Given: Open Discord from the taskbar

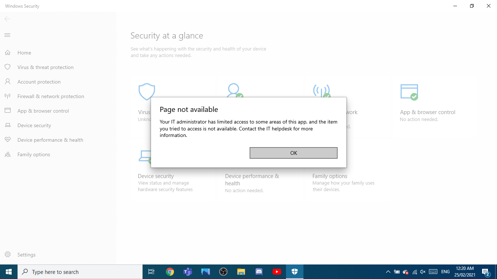Looking at the screenshot, I should tap(259, 272).
